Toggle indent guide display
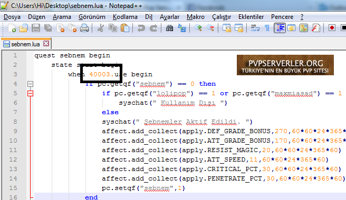Image resolution: width=346 pixels, height=200 pixels. tap(280, 28)
